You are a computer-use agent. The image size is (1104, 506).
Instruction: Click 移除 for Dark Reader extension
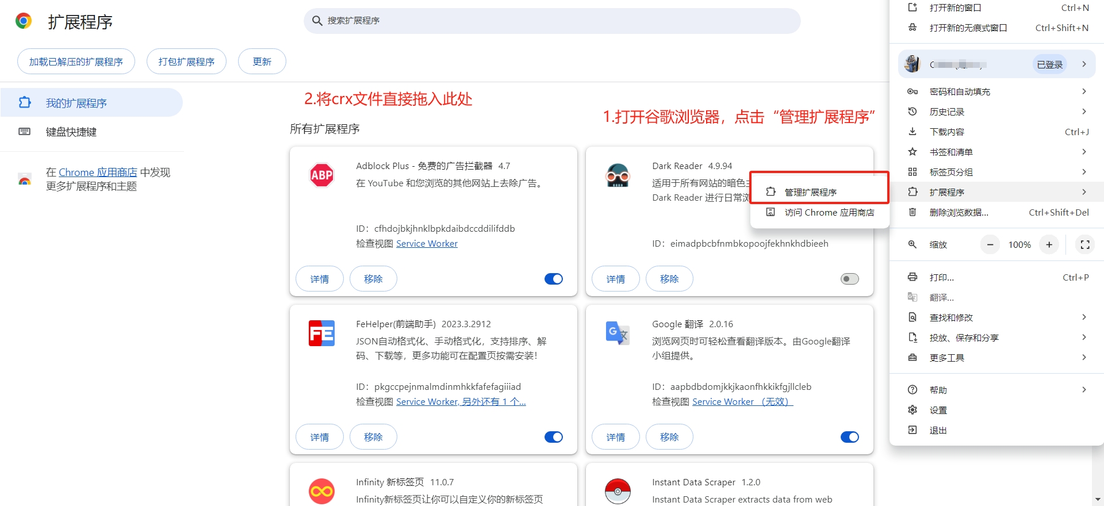[669, 279]
